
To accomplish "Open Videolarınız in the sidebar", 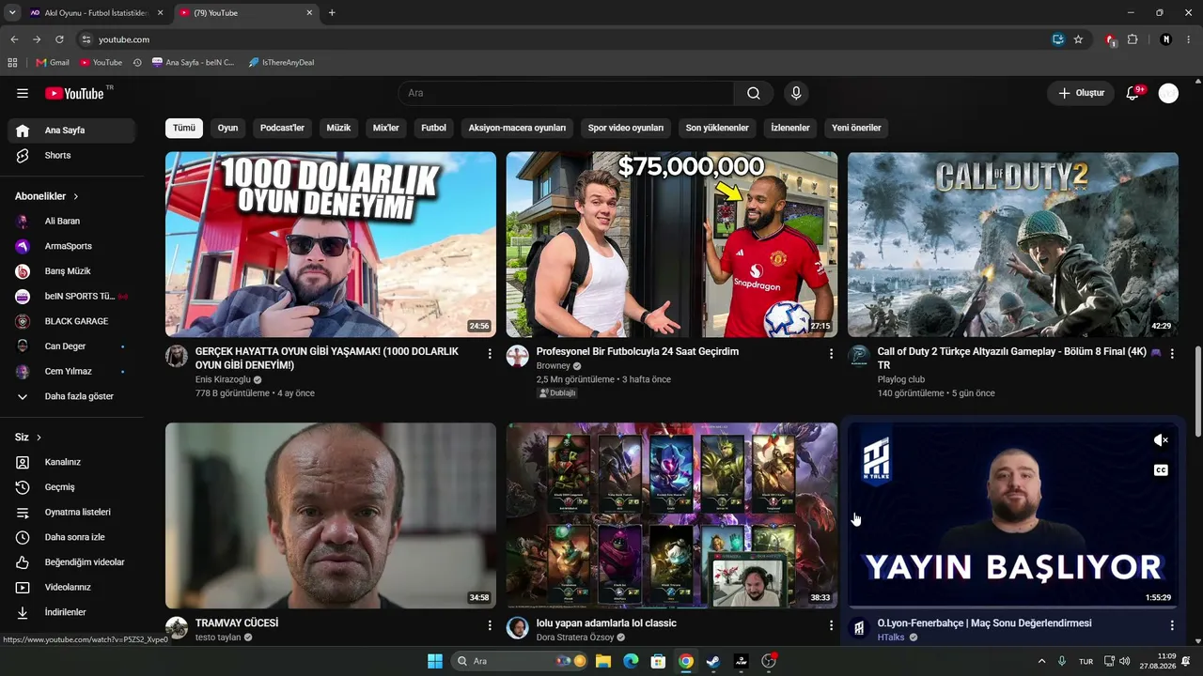I will tap(71, 587).
